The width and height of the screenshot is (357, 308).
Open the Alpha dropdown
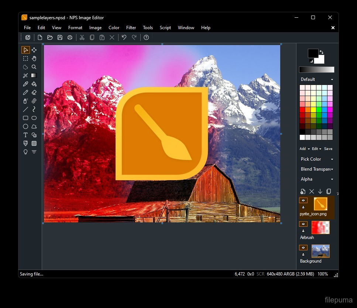[x=317, y=179]
